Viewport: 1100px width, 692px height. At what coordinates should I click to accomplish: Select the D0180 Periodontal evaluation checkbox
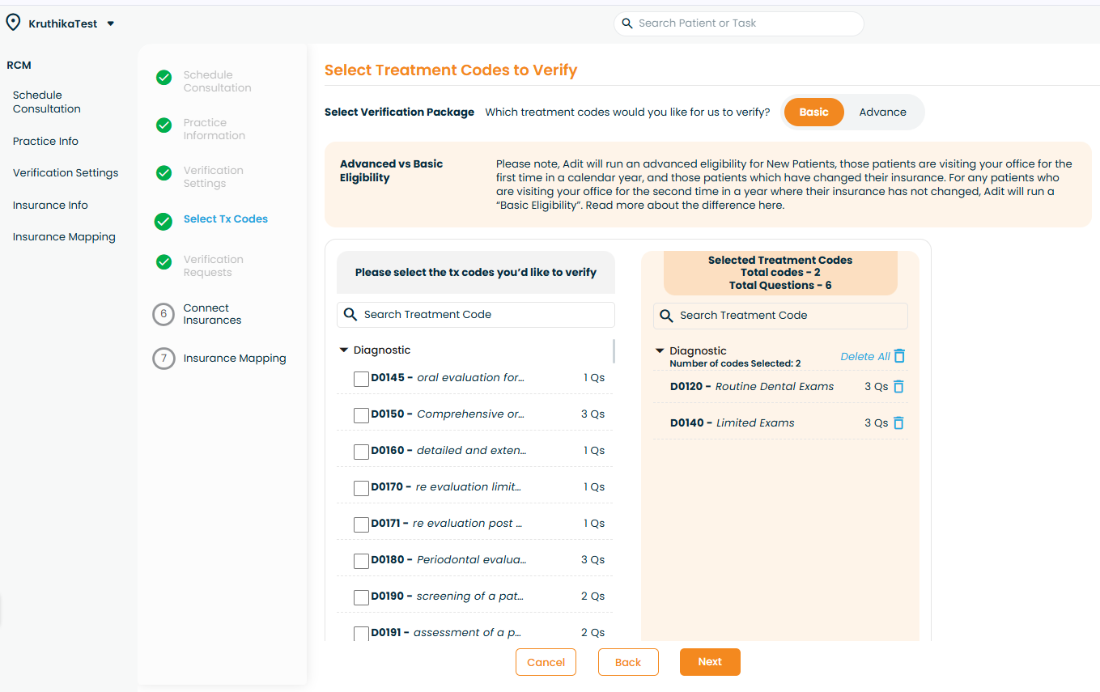pos(362,561)
